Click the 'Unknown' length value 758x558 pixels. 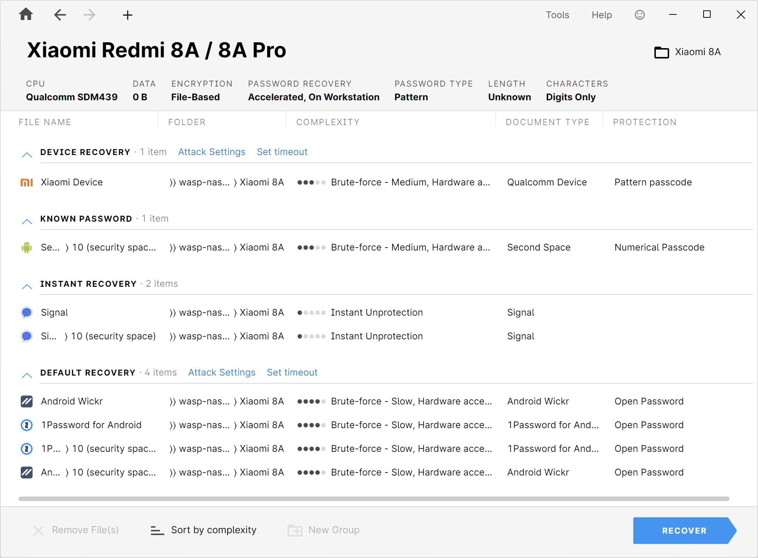(x=509, y=97)
